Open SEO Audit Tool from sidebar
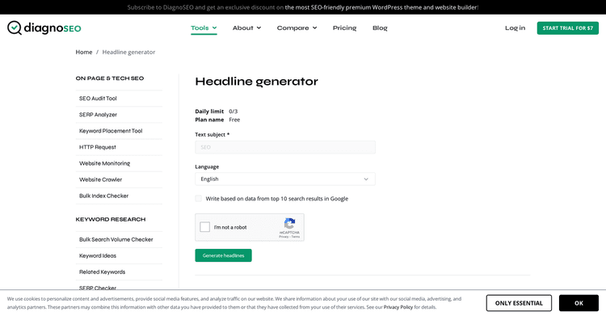This screenshot has height=316, width=606. 98,99
